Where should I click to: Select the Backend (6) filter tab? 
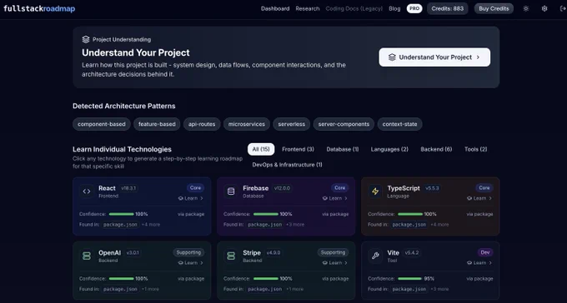click(436, 149)
